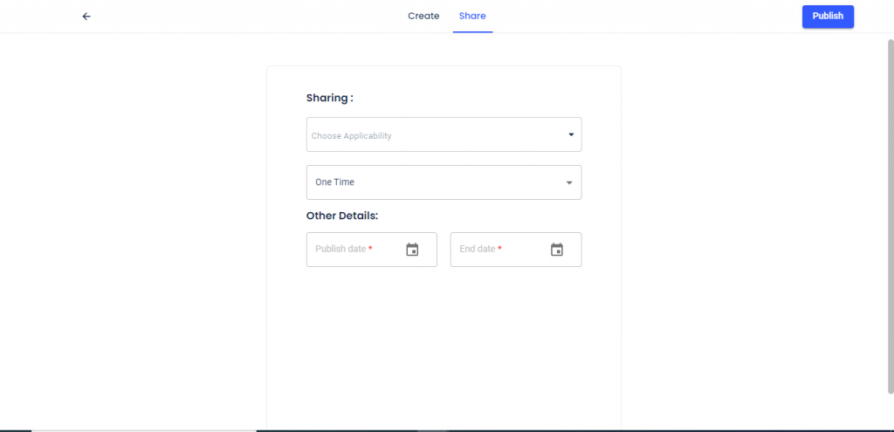This screenshot has height=432, width=894.
Task: Focus the End date input field
Action: (516, 249)
